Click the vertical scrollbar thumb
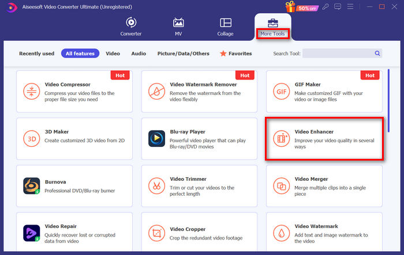 tap(388, 101)
